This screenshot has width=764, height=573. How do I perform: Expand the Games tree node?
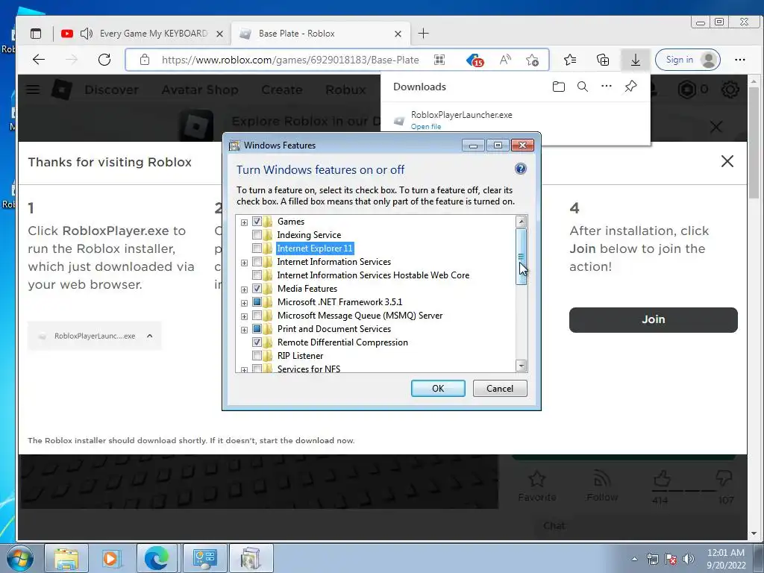click(x=244, y=222)
